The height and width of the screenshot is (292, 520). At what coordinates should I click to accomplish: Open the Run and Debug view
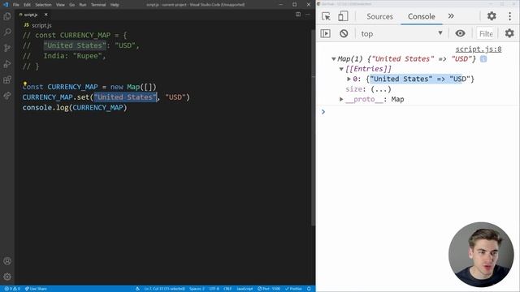pos(7,64)
